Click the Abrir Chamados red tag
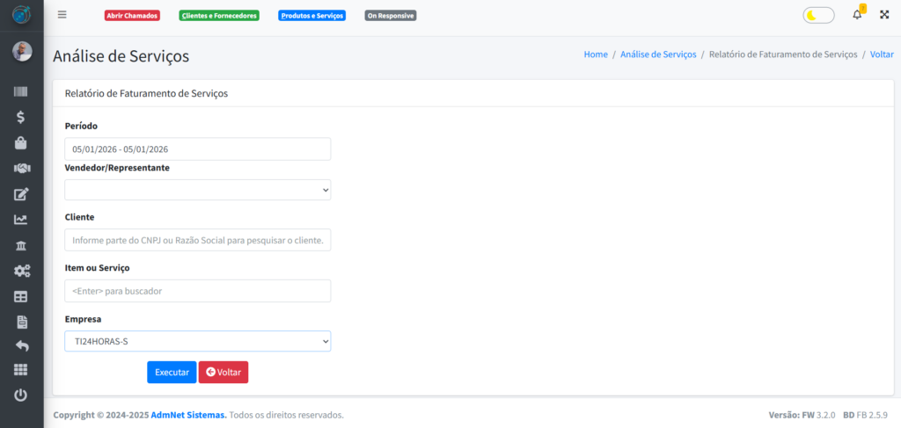Viewport: 901px width, 428px height. 132,16
